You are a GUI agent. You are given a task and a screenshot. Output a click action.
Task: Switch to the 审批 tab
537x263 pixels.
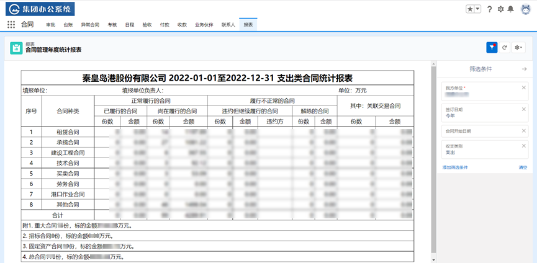51,25
